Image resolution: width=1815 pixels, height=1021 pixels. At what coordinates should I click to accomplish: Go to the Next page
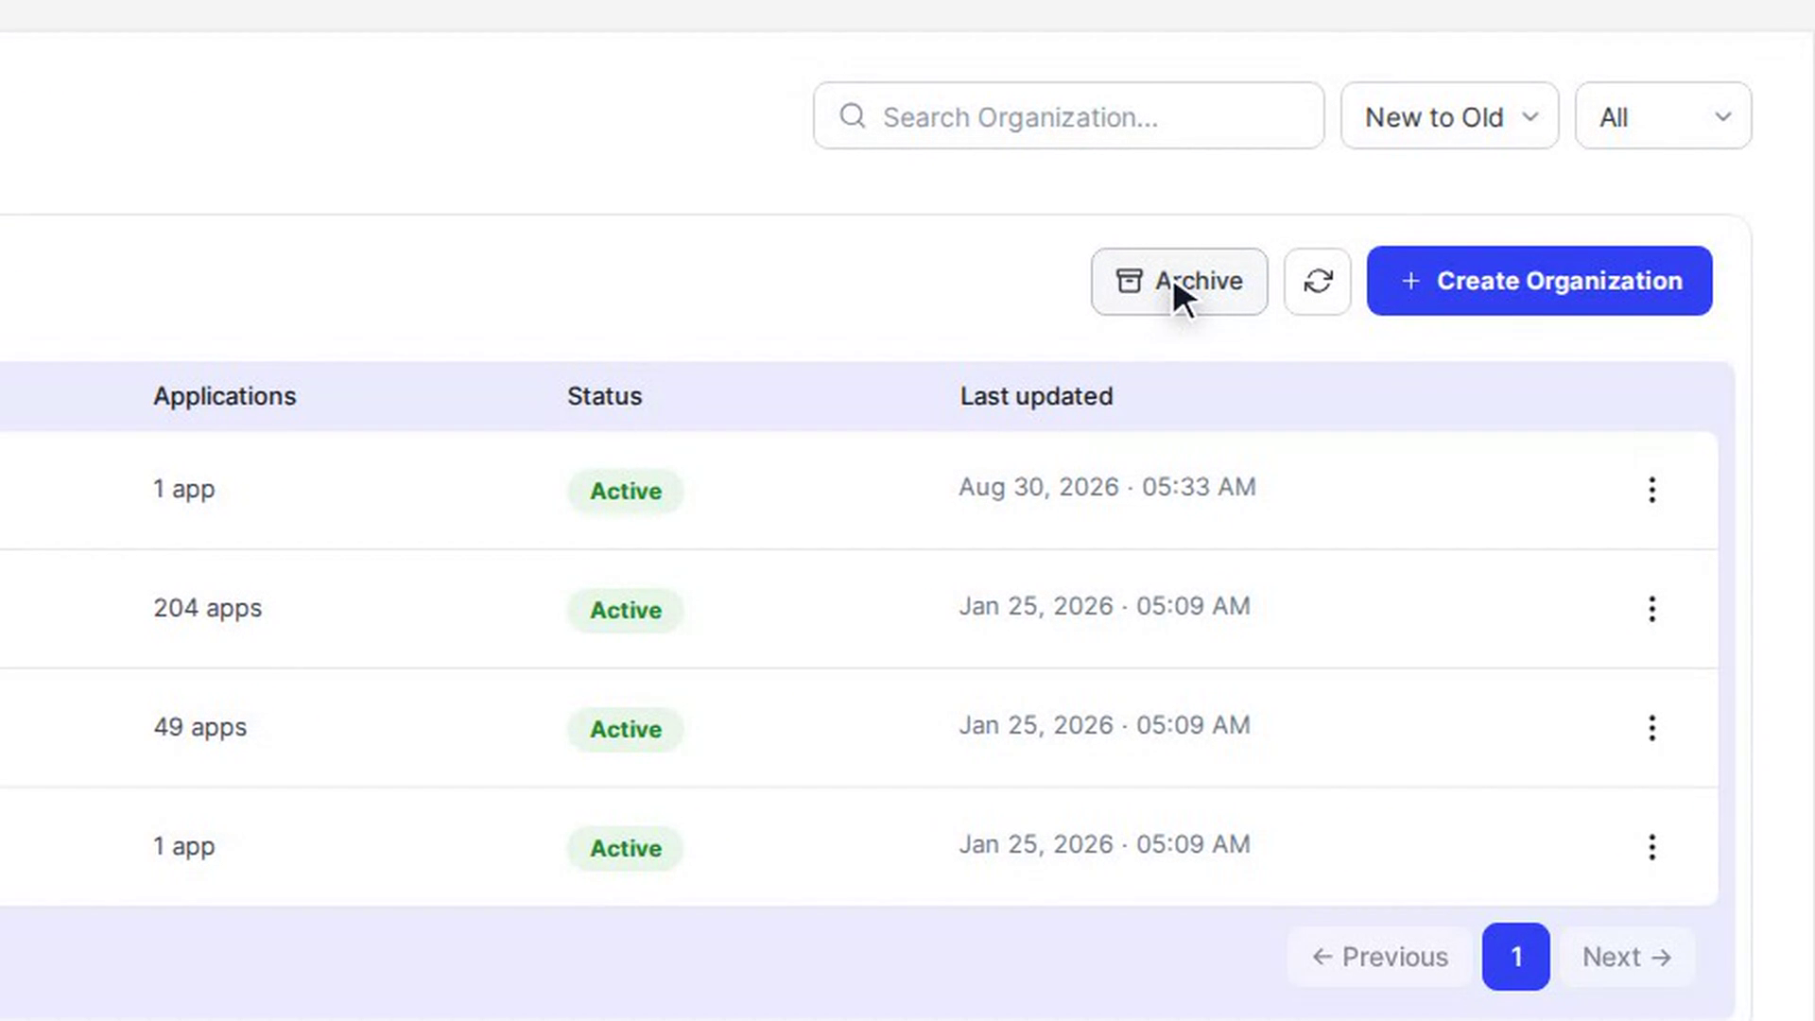point(1627,957)
